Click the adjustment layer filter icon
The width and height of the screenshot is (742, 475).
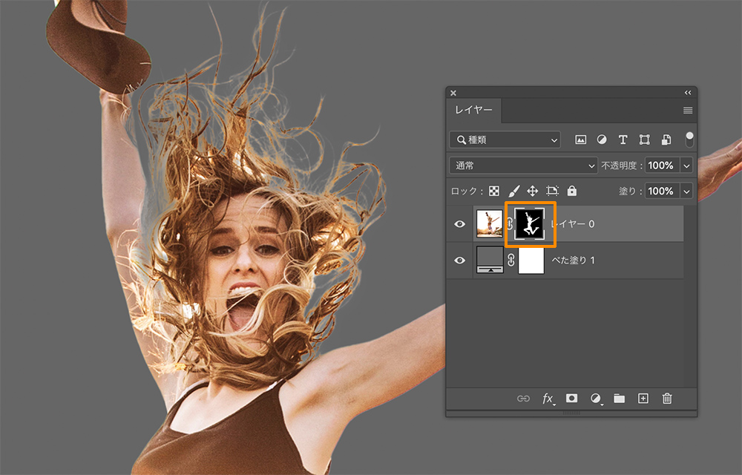coord(602,140)
